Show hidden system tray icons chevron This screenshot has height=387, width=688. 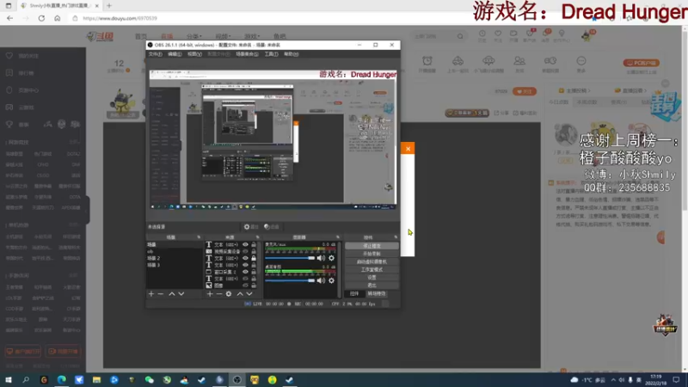point(613,380)
